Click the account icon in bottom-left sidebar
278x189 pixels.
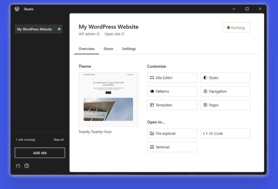click(x=18, y=166)
